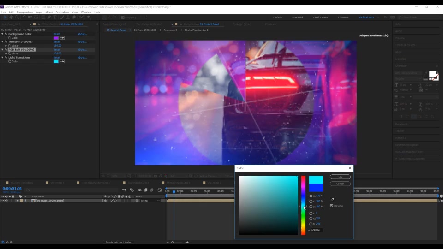The height and width of the screenshot is (249, 443).
Task: Select the Rotation tool
Action: click(x=24, y=17)
